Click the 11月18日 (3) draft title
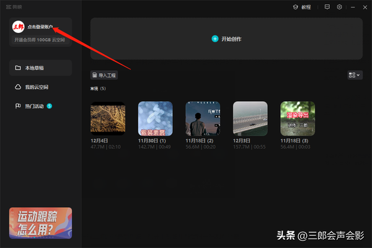Image resolution: width=372 pixels, height=248 pixels. point(294,141)
